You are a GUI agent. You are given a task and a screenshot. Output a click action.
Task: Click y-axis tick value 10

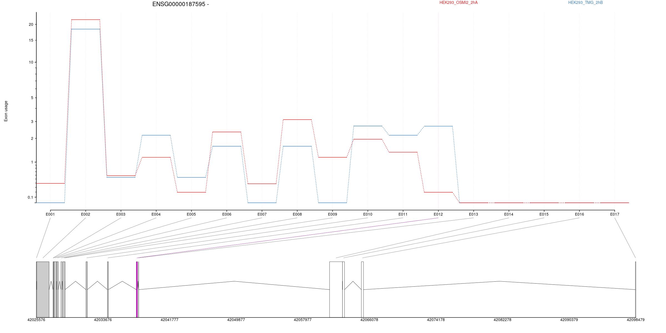[31, 62]
